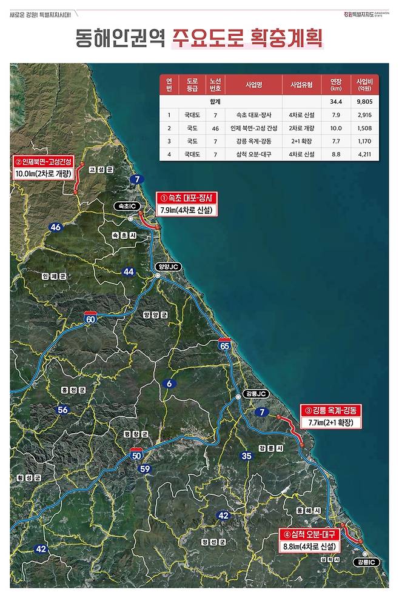Click the ④ 삼척 오분-대구 callout
Viewport: 399px width, 598px height.
click(x=308, y=540)
